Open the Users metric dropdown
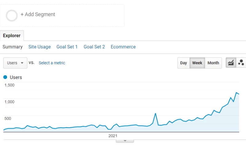Viewport: 246px width, 147px height. point(15,63)
